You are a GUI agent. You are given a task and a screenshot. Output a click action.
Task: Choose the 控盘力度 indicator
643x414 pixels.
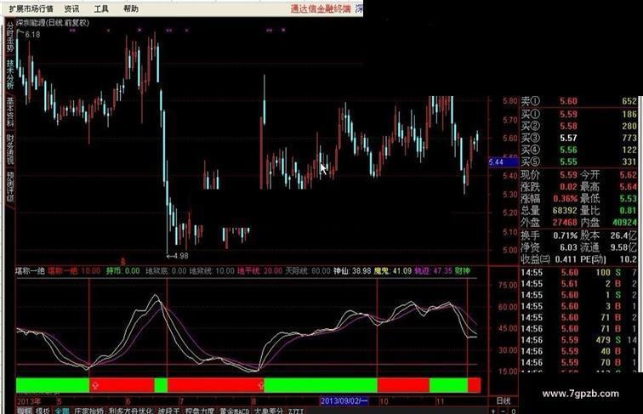tap(200, 411)
